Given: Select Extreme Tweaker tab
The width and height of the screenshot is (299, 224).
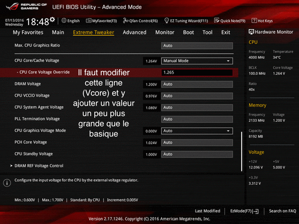Looking at the screenshot, I should click(93, 33).
